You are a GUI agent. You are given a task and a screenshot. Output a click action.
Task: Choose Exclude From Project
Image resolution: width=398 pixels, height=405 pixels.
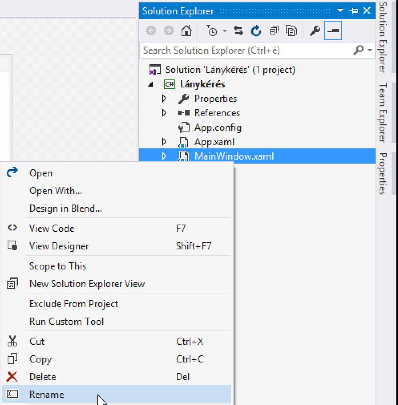pyautogui.click(x=116, y=304)
